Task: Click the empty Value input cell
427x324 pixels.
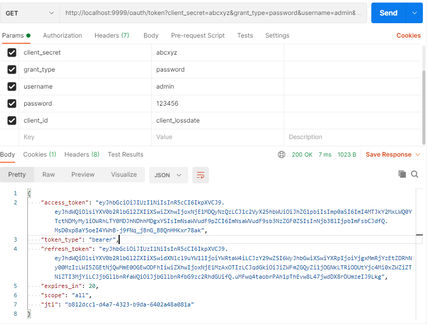Action: [x=218, y=137]
